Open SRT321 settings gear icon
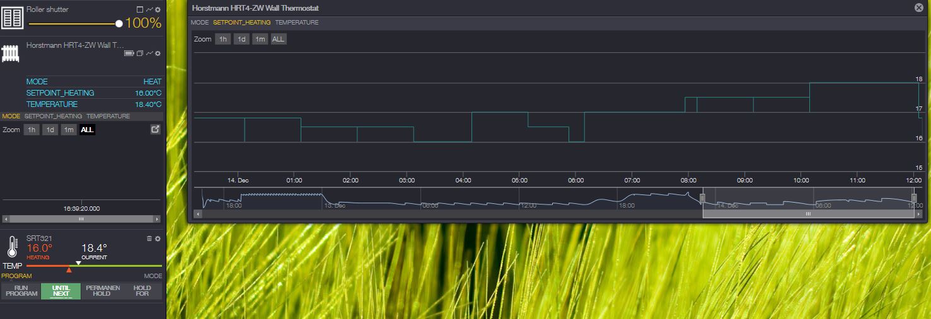This screenshot has width=931, height=319. pyautogui.click(x=158, y=238)
